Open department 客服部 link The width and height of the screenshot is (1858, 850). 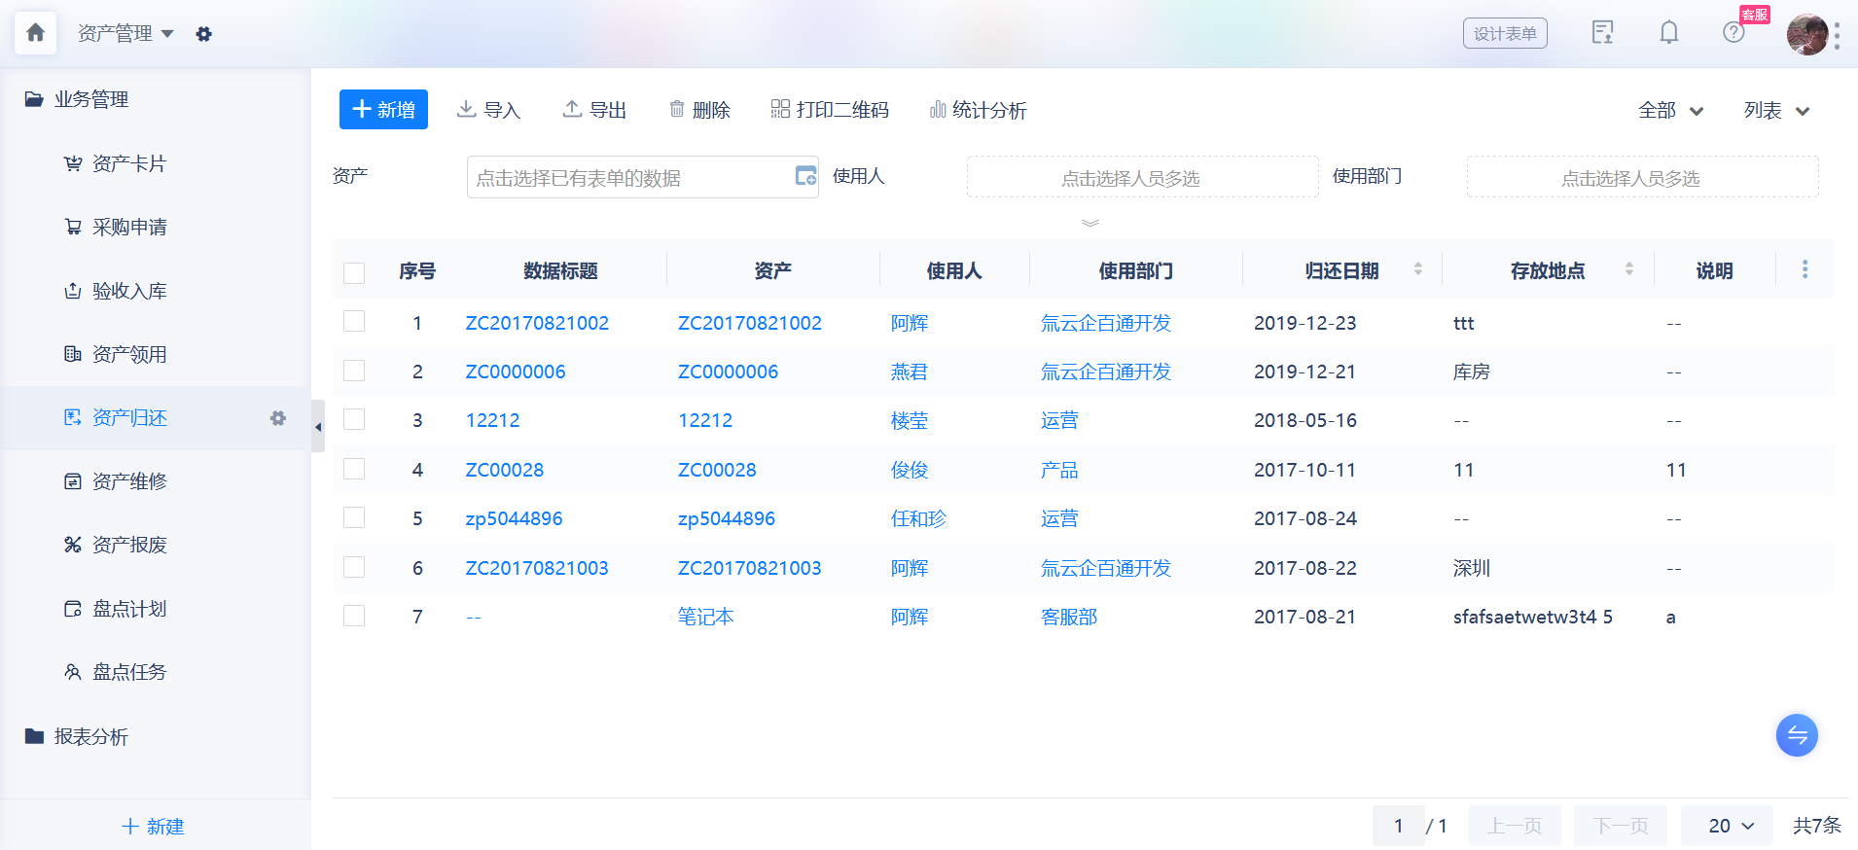pos(1069,617)
